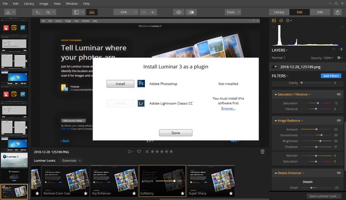Set rating to five stars

[171, 151]
